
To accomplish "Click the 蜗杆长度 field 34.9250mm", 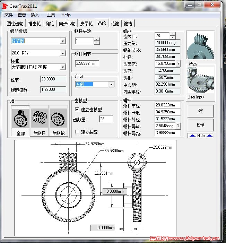I will (167, 112).
